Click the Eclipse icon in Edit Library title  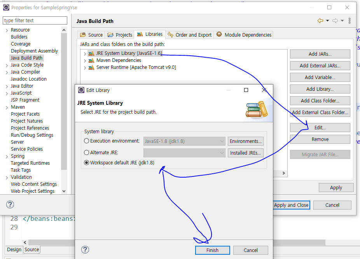(81, 90)
